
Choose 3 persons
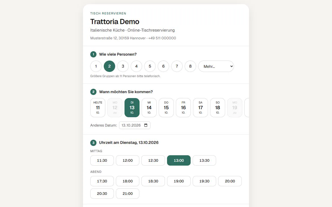click(123, 66)
